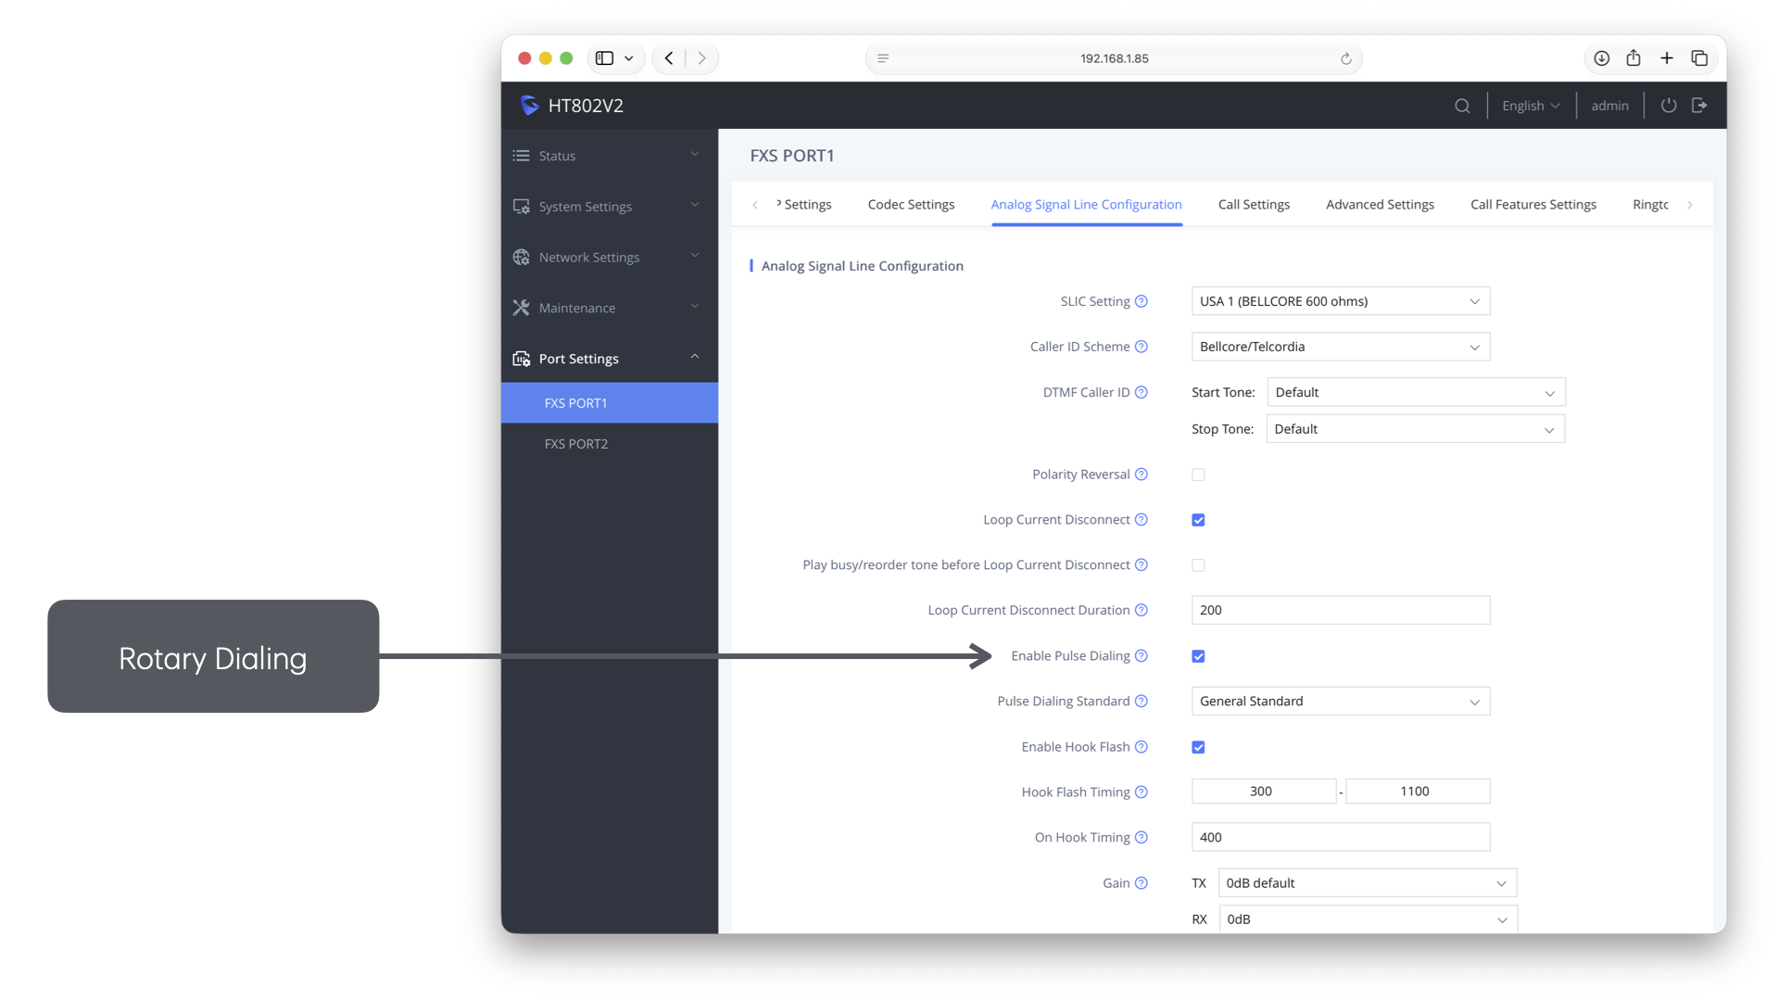The width and height of the screenshot is (1779, 1001).
Task: Click help icon beside Hook Flash Timing
Action: click(x=1142, y=792)
